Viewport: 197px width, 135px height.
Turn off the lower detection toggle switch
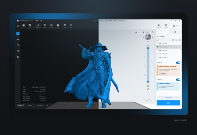click(x=178, y=80)
